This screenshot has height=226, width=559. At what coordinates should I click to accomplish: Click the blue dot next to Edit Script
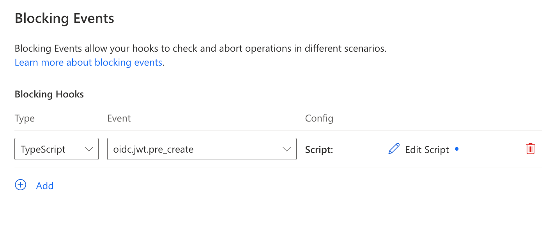[x=457, y=149]
